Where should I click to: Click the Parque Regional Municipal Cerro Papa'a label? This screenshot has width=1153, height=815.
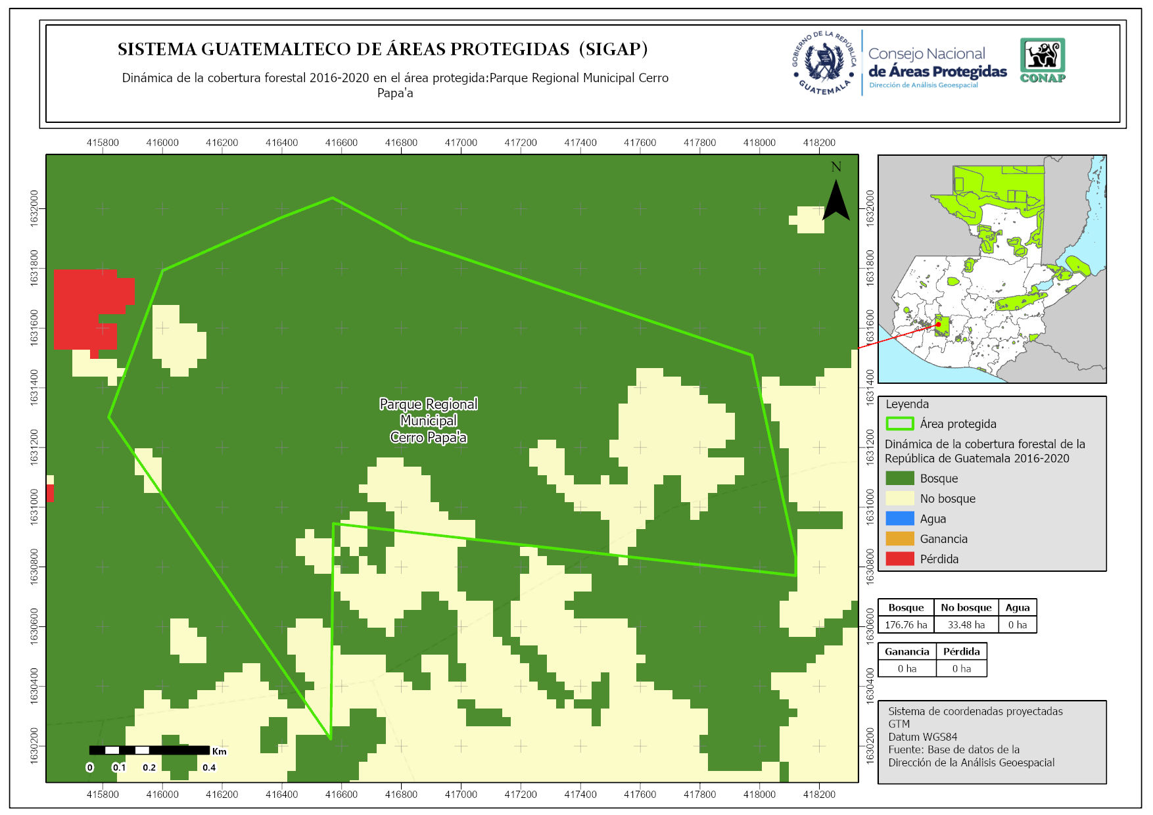(428, 421)
